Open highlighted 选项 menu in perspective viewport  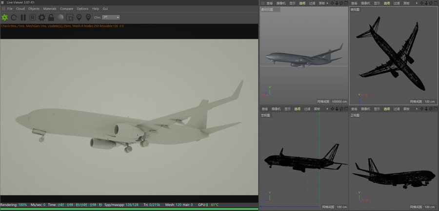(x=302, y=3)
